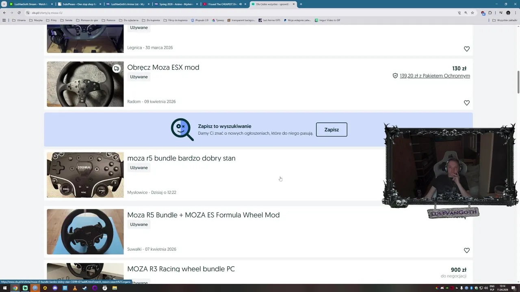The height and width of the screenshot is (292, 520).
Task: Favorite the Moza R5 Bundle ES Formula listing
Action: (467, 251)
